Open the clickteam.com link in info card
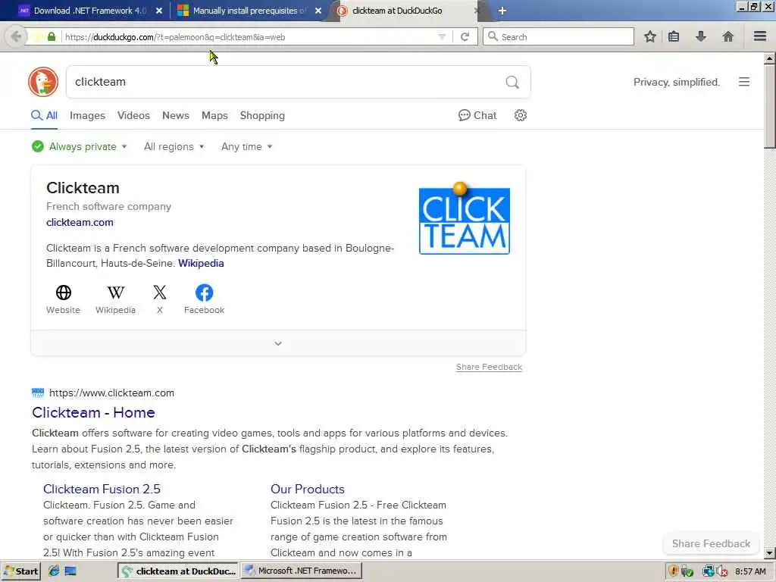Image resolution: width=776 pixels, height=582 pixels. click(80, 222)
